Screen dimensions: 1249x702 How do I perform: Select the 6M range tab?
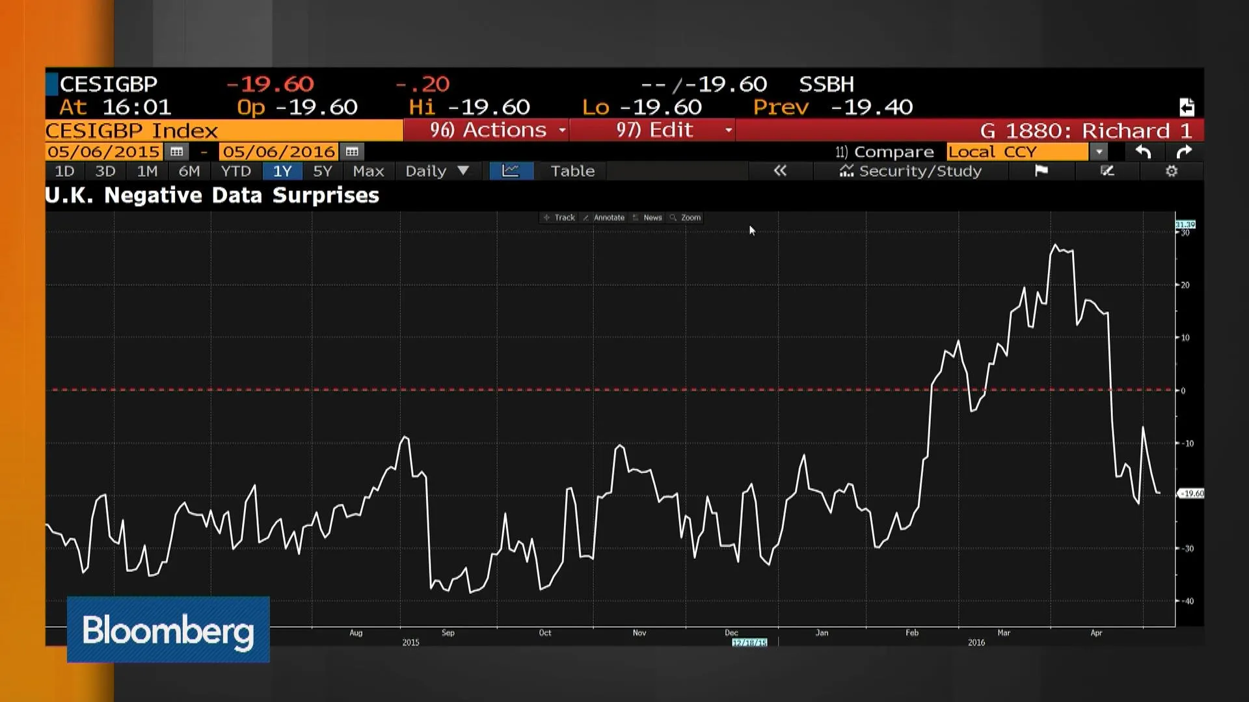pos(189,171)
